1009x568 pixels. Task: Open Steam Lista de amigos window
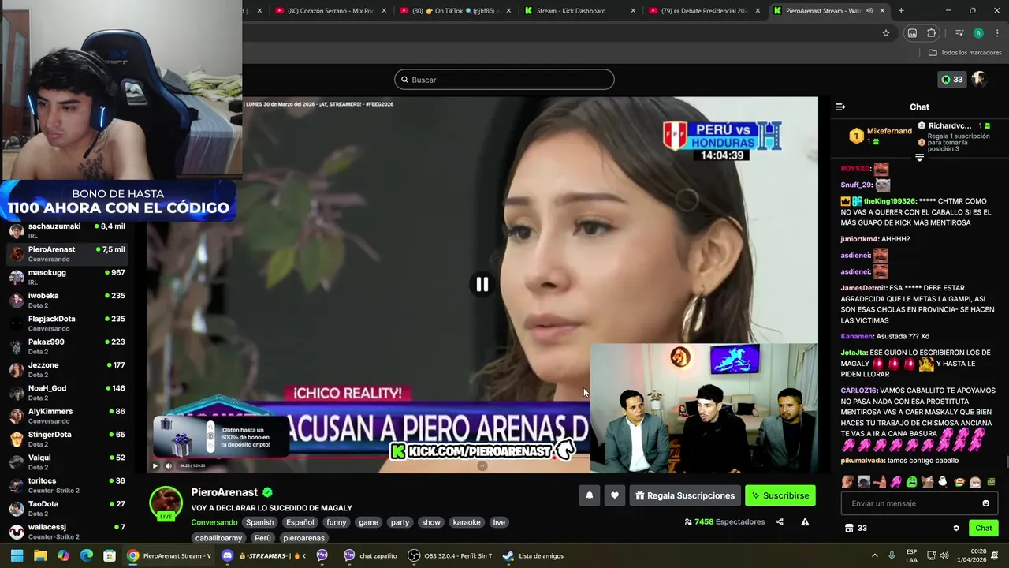click(x=534, y=555)
